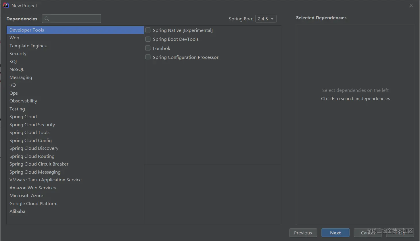Viewport: 420px width, 241px height.
Task: Enable Spring Configuration Processor checkbox
Action: click(x=148, y=57)
